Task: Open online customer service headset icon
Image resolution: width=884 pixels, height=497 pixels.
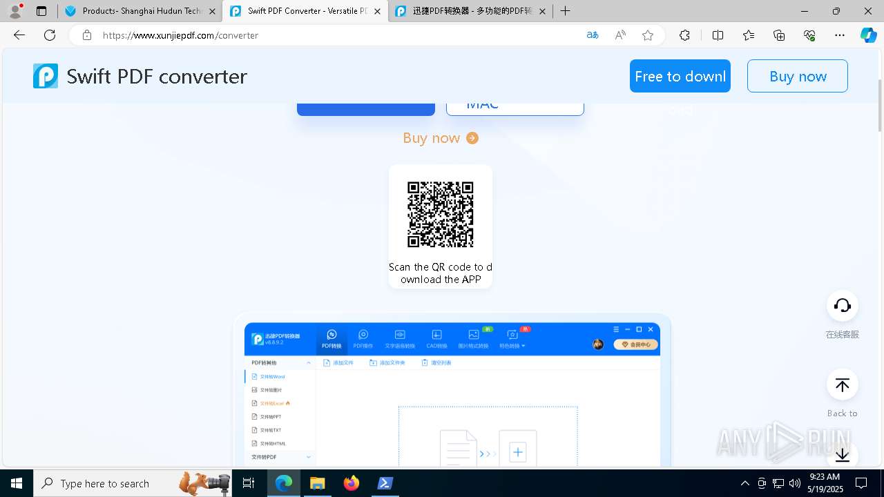Action: coord(843,306)
